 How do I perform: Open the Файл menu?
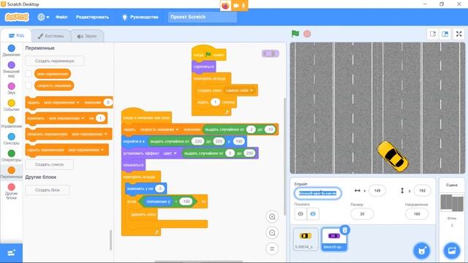click(x=61, y=17)
